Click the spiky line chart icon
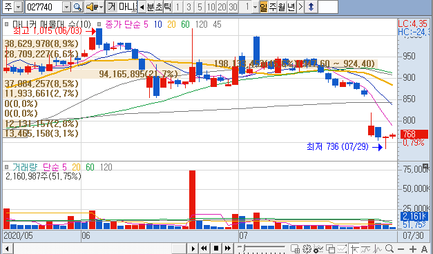The image size is (433, 254). point(378,249)
